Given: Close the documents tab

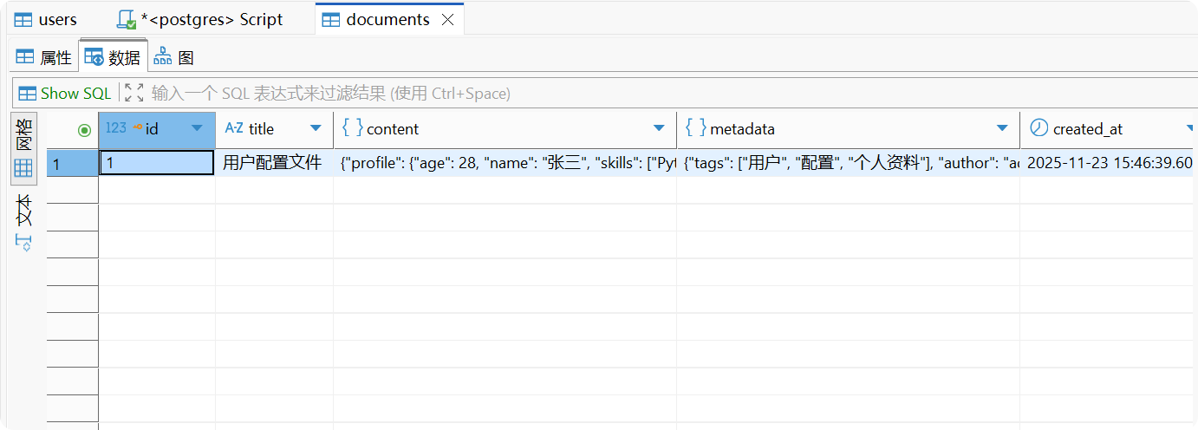Looking at the screenshot, I should pos(448,19).
